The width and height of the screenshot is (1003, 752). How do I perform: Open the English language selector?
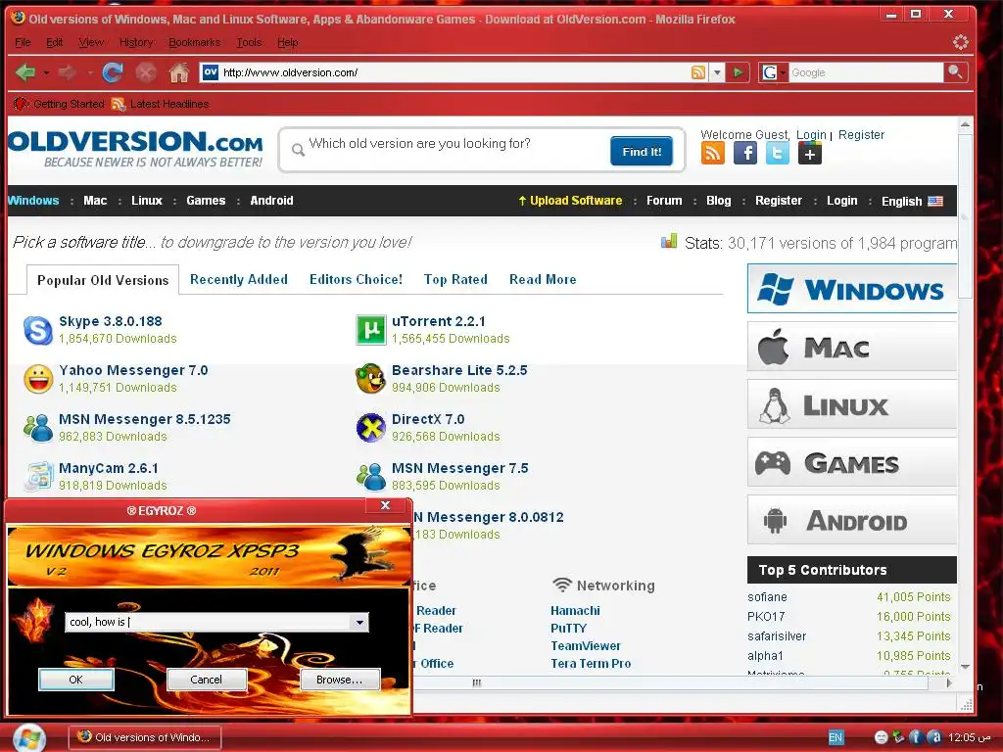point(912,201)
